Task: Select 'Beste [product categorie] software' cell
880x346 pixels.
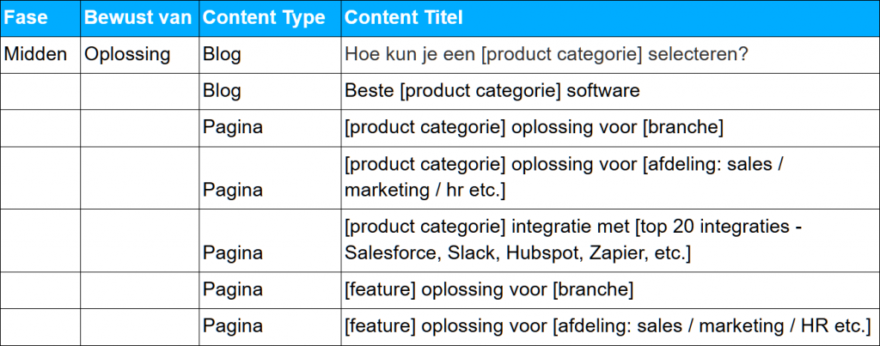Action: (x=610, y=91)
